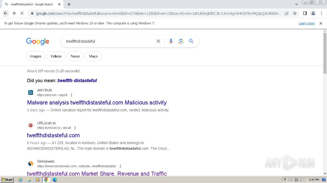Open Microsoft Edge from taskbar
Viewport: 327px width, 183px height.
55,180
